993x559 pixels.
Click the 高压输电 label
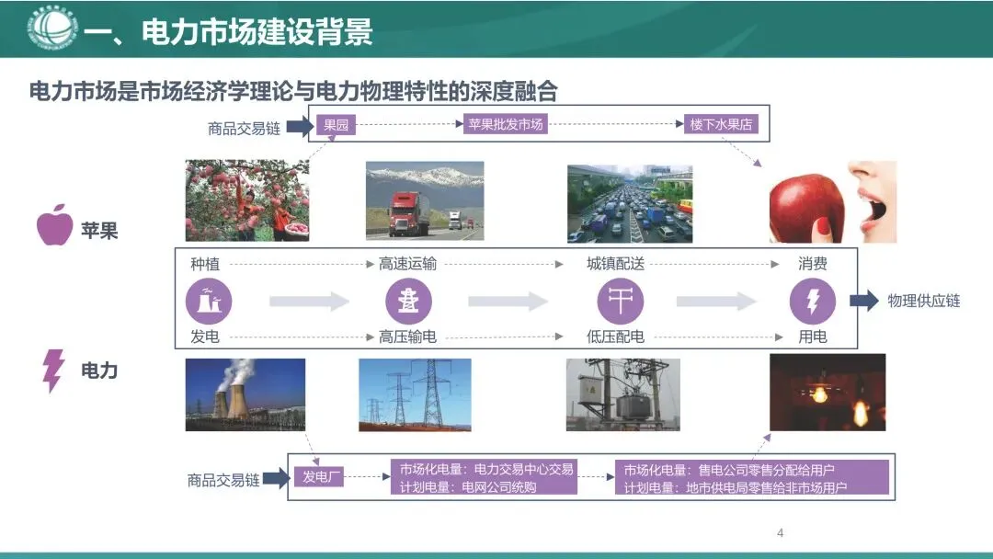point(407,337)
